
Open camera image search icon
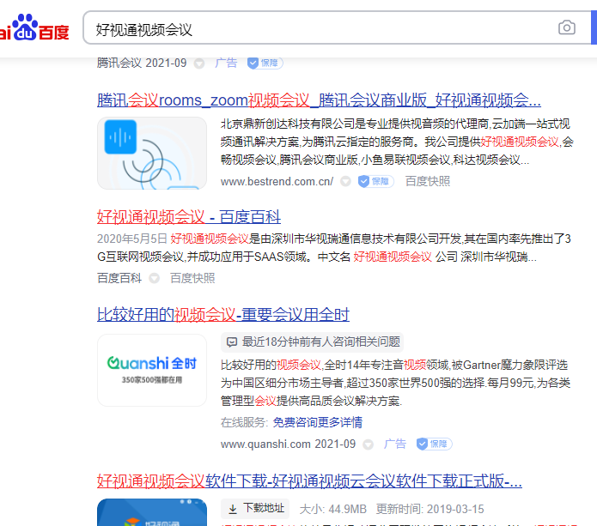(x=567, y=27)
